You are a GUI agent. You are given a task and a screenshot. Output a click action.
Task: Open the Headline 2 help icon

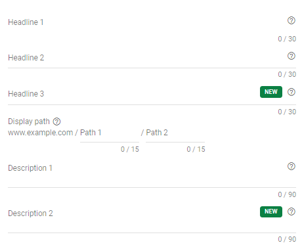coord(291,56)
